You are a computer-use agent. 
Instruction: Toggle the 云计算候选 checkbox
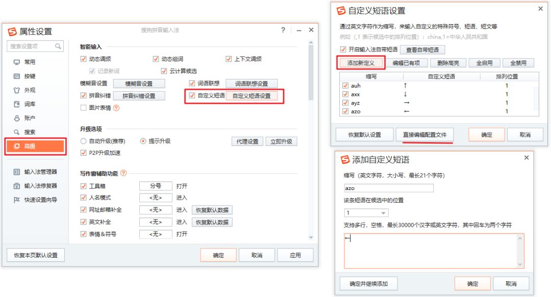click(x=164, y=71)
